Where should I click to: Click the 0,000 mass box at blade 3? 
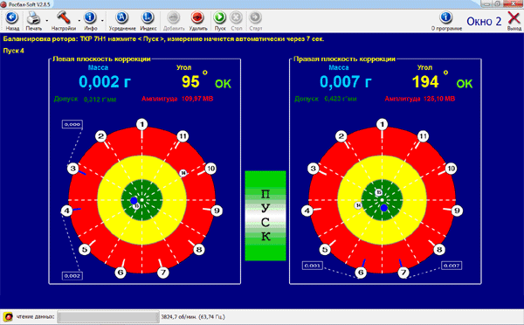(x=72, y=124)
